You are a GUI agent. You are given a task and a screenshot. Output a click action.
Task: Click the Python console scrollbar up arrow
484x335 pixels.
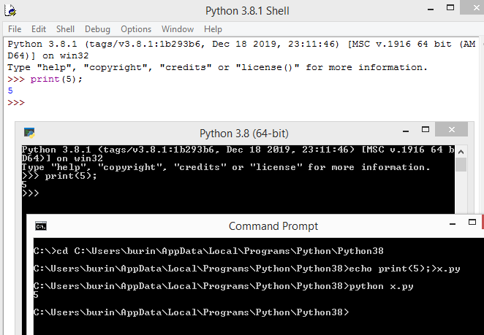(461, 150)
